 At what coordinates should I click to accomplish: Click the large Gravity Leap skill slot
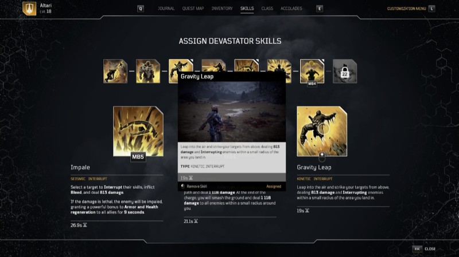click(322, 131)
